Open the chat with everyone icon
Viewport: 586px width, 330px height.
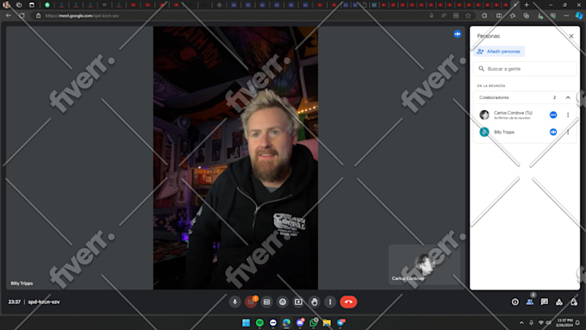click(545, 302)
